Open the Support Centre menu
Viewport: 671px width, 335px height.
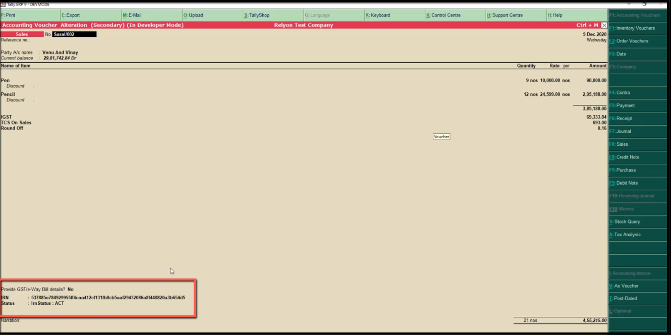[516, 15]
